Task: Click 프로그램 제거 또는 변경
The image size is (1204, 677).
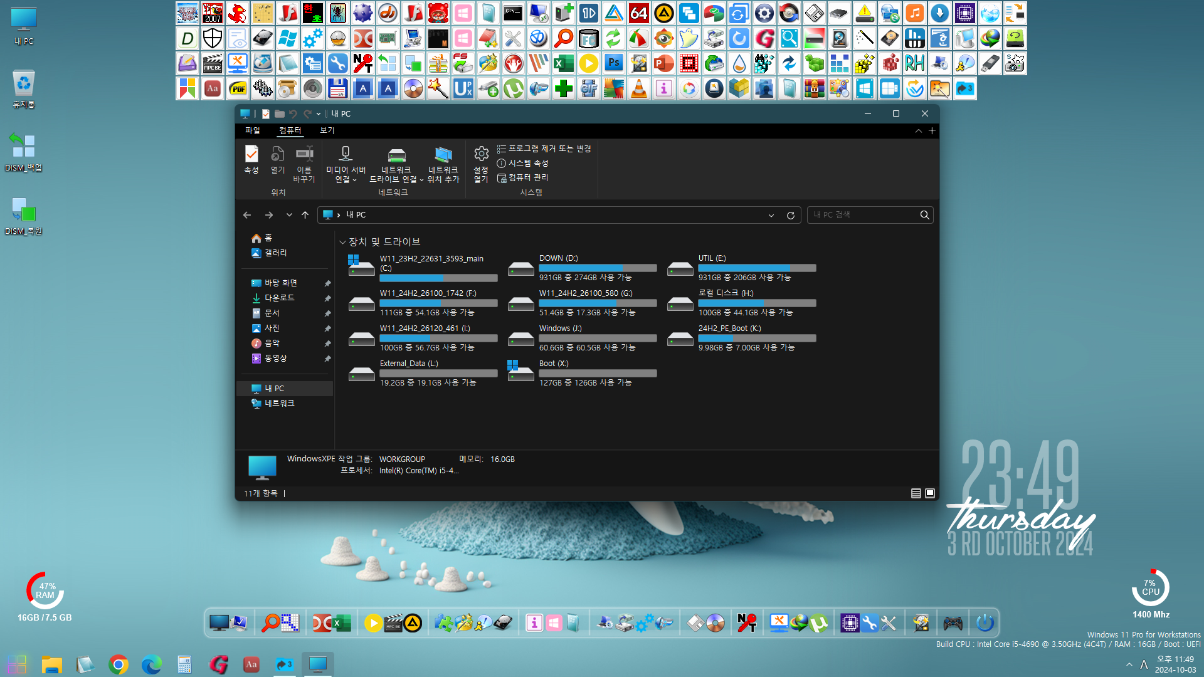Action: (x=544, y=149)
